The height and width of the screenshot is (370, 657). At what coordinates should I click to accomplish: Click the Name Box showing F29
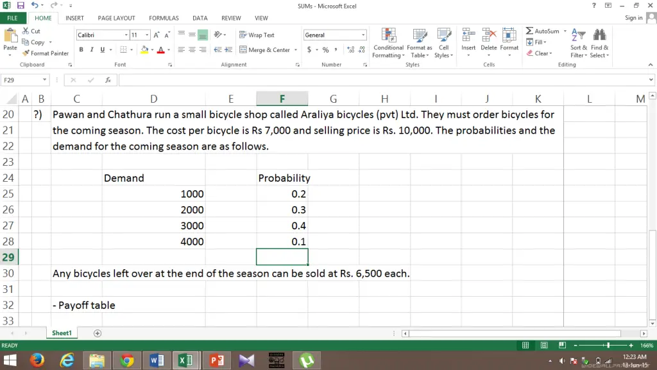tap(21, 80)
